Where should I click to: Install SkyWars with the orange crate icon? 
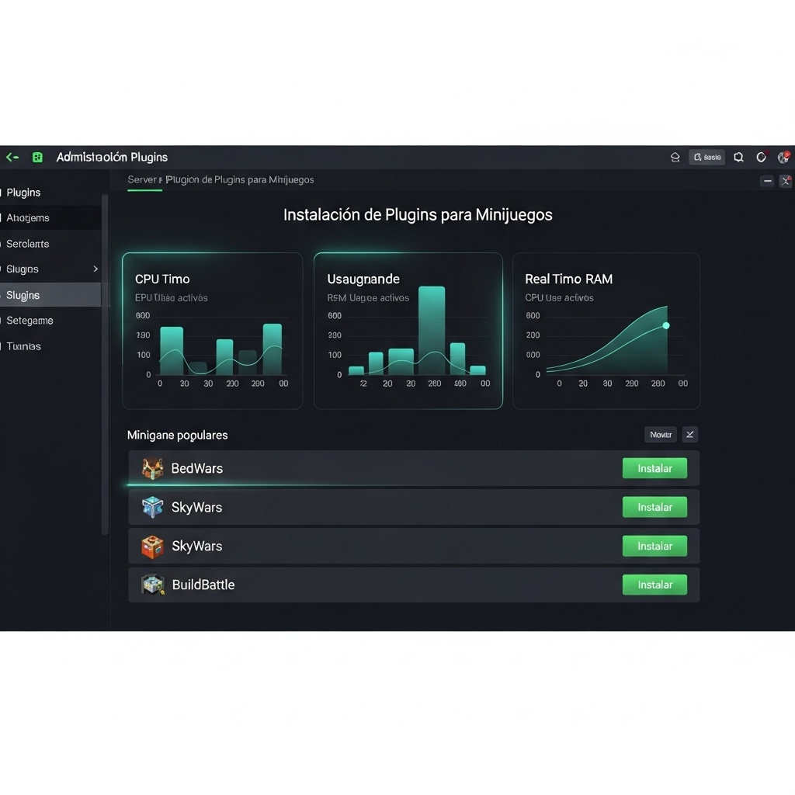click(x=654, y=546)
